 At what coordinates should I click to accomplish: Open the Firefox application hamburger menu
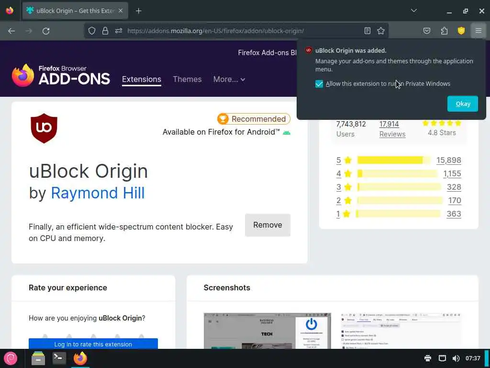[x=479, y=31]
